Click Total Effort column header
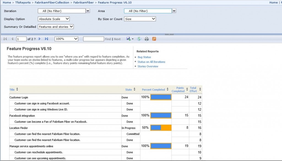 193,89
